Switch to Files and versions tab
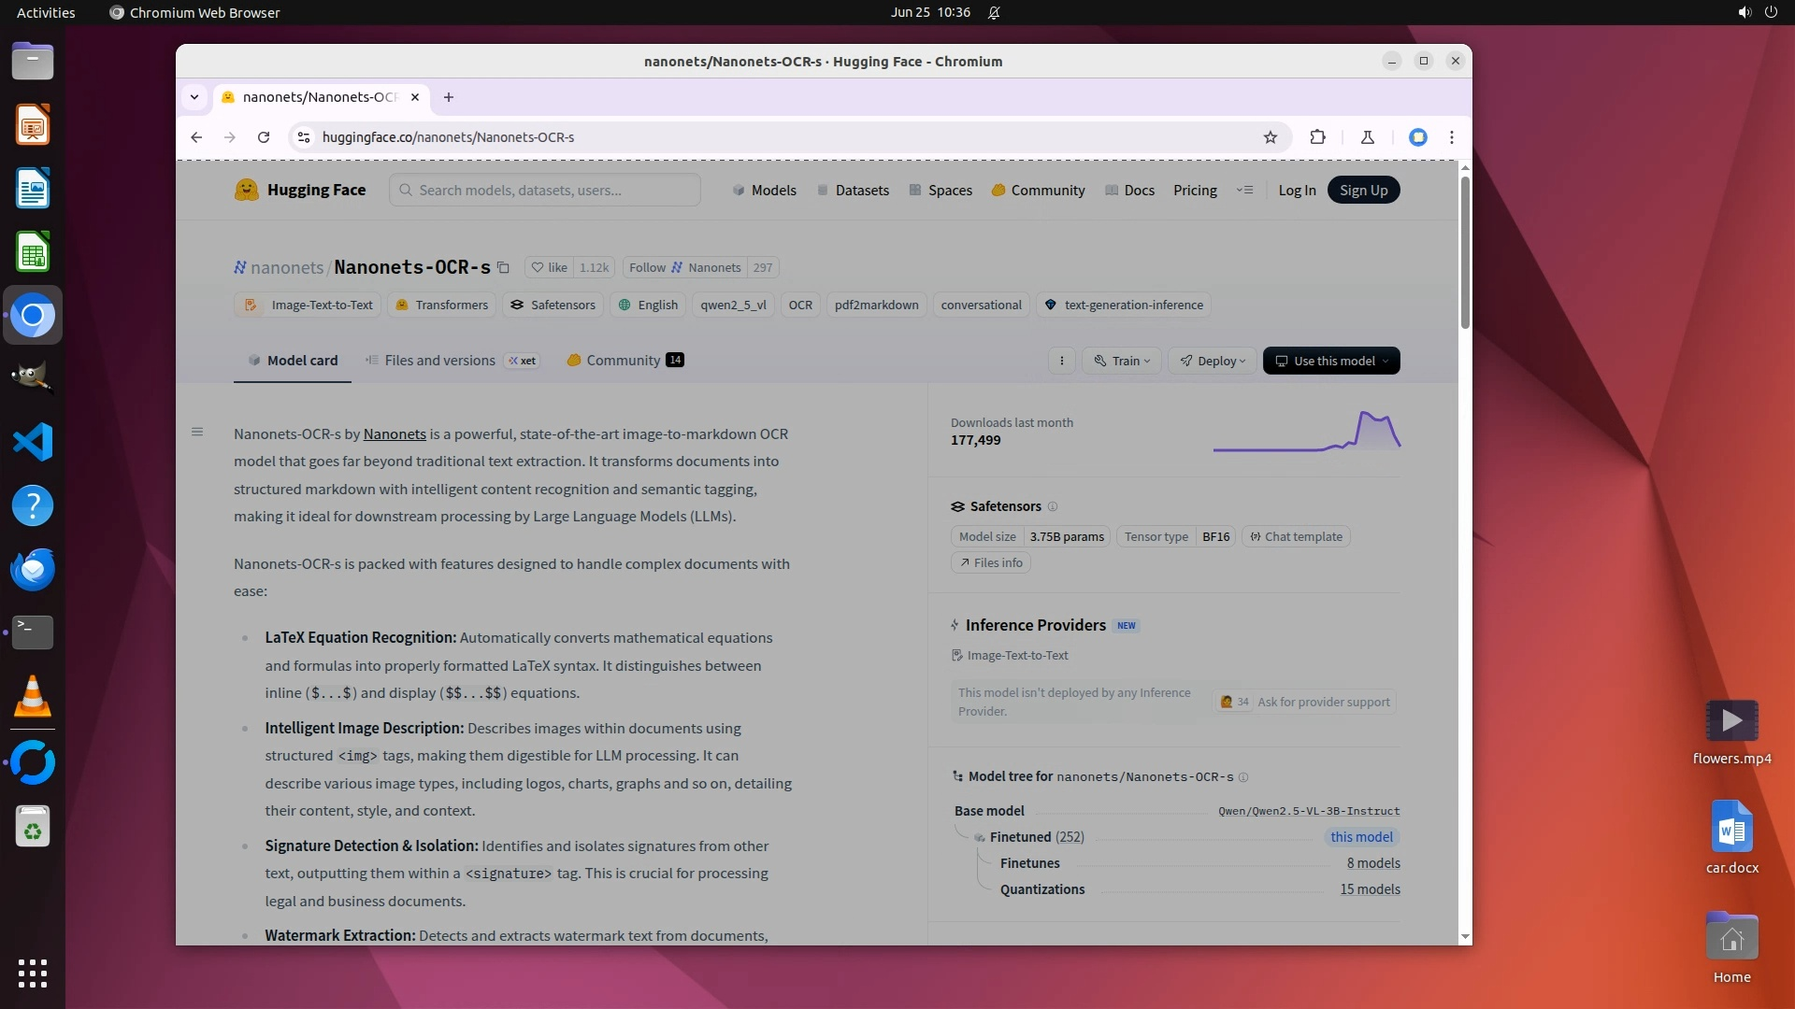Screen dimensions: 1795x1009 [439, 361]
